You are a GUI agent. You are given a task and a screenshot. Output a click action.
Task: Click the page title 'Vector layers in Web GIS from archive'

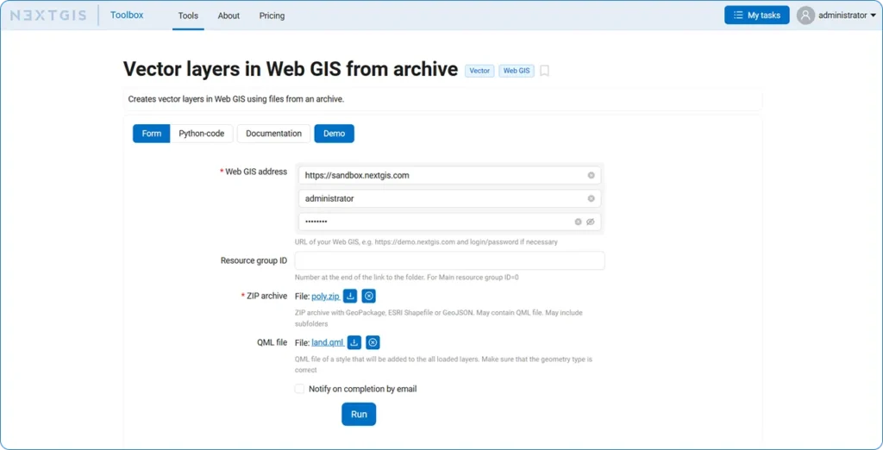291,69
